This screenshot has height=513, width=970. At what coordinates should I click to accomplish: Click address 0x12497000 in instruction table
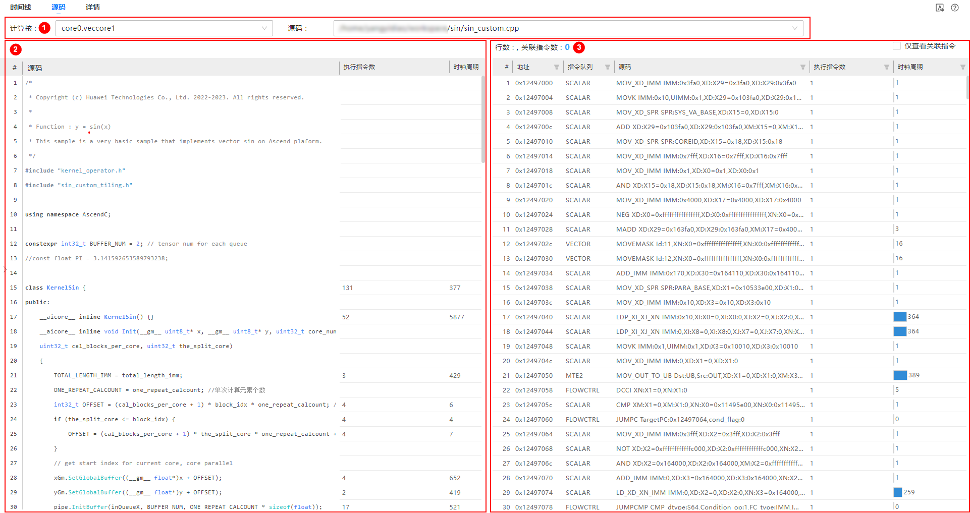tap(533, 83)
